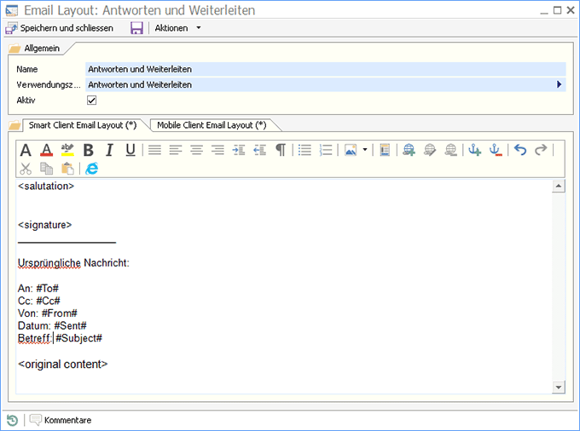Insert an anchor with the anchor icon
This screenshot has height=431, width=580.
click(x=475, y=150)
